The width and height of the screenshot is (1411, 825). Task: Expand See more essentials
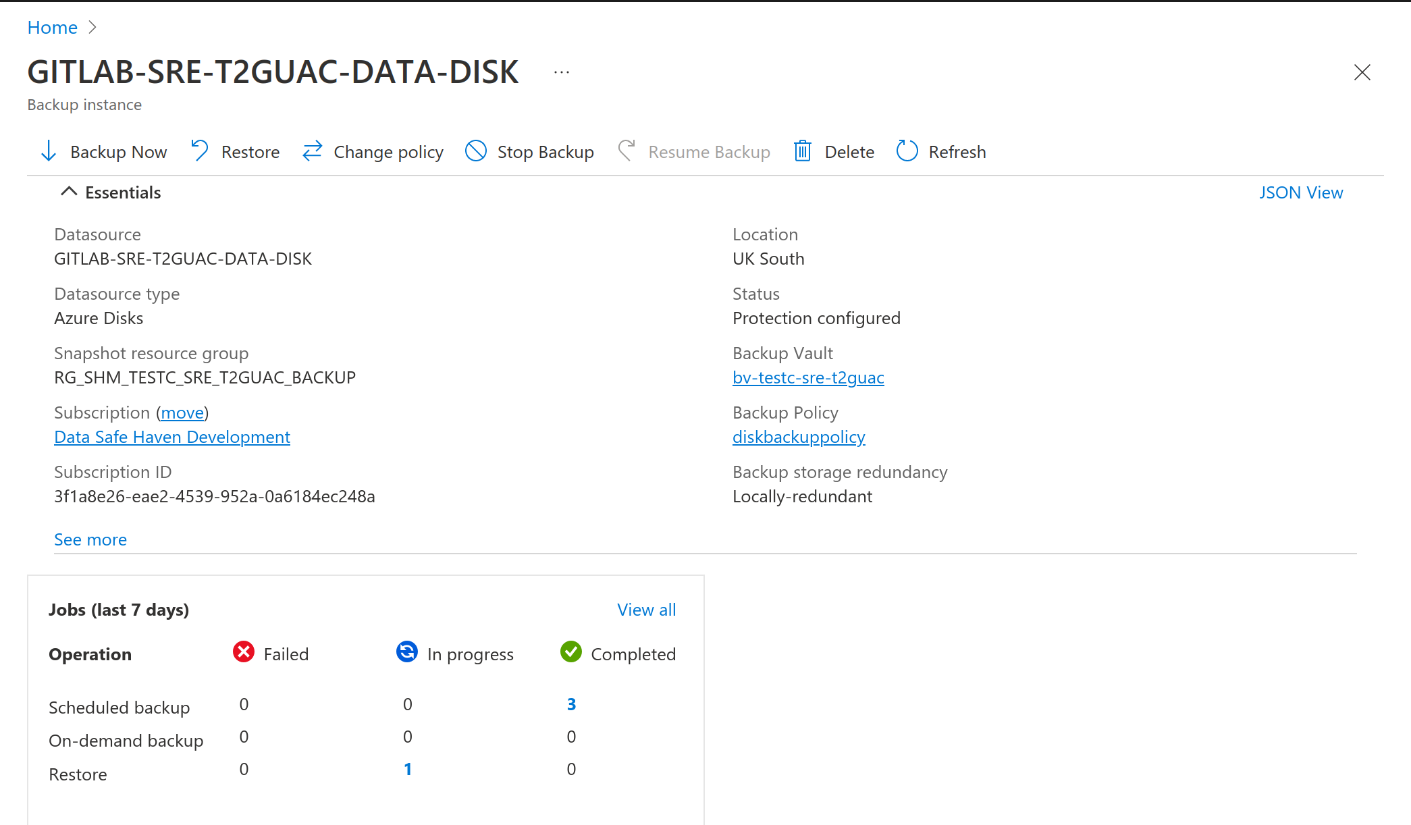tap(90, 539)
